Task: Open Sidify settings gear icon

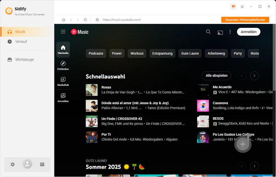Action: pyautogui.click(x=13, y=164)
